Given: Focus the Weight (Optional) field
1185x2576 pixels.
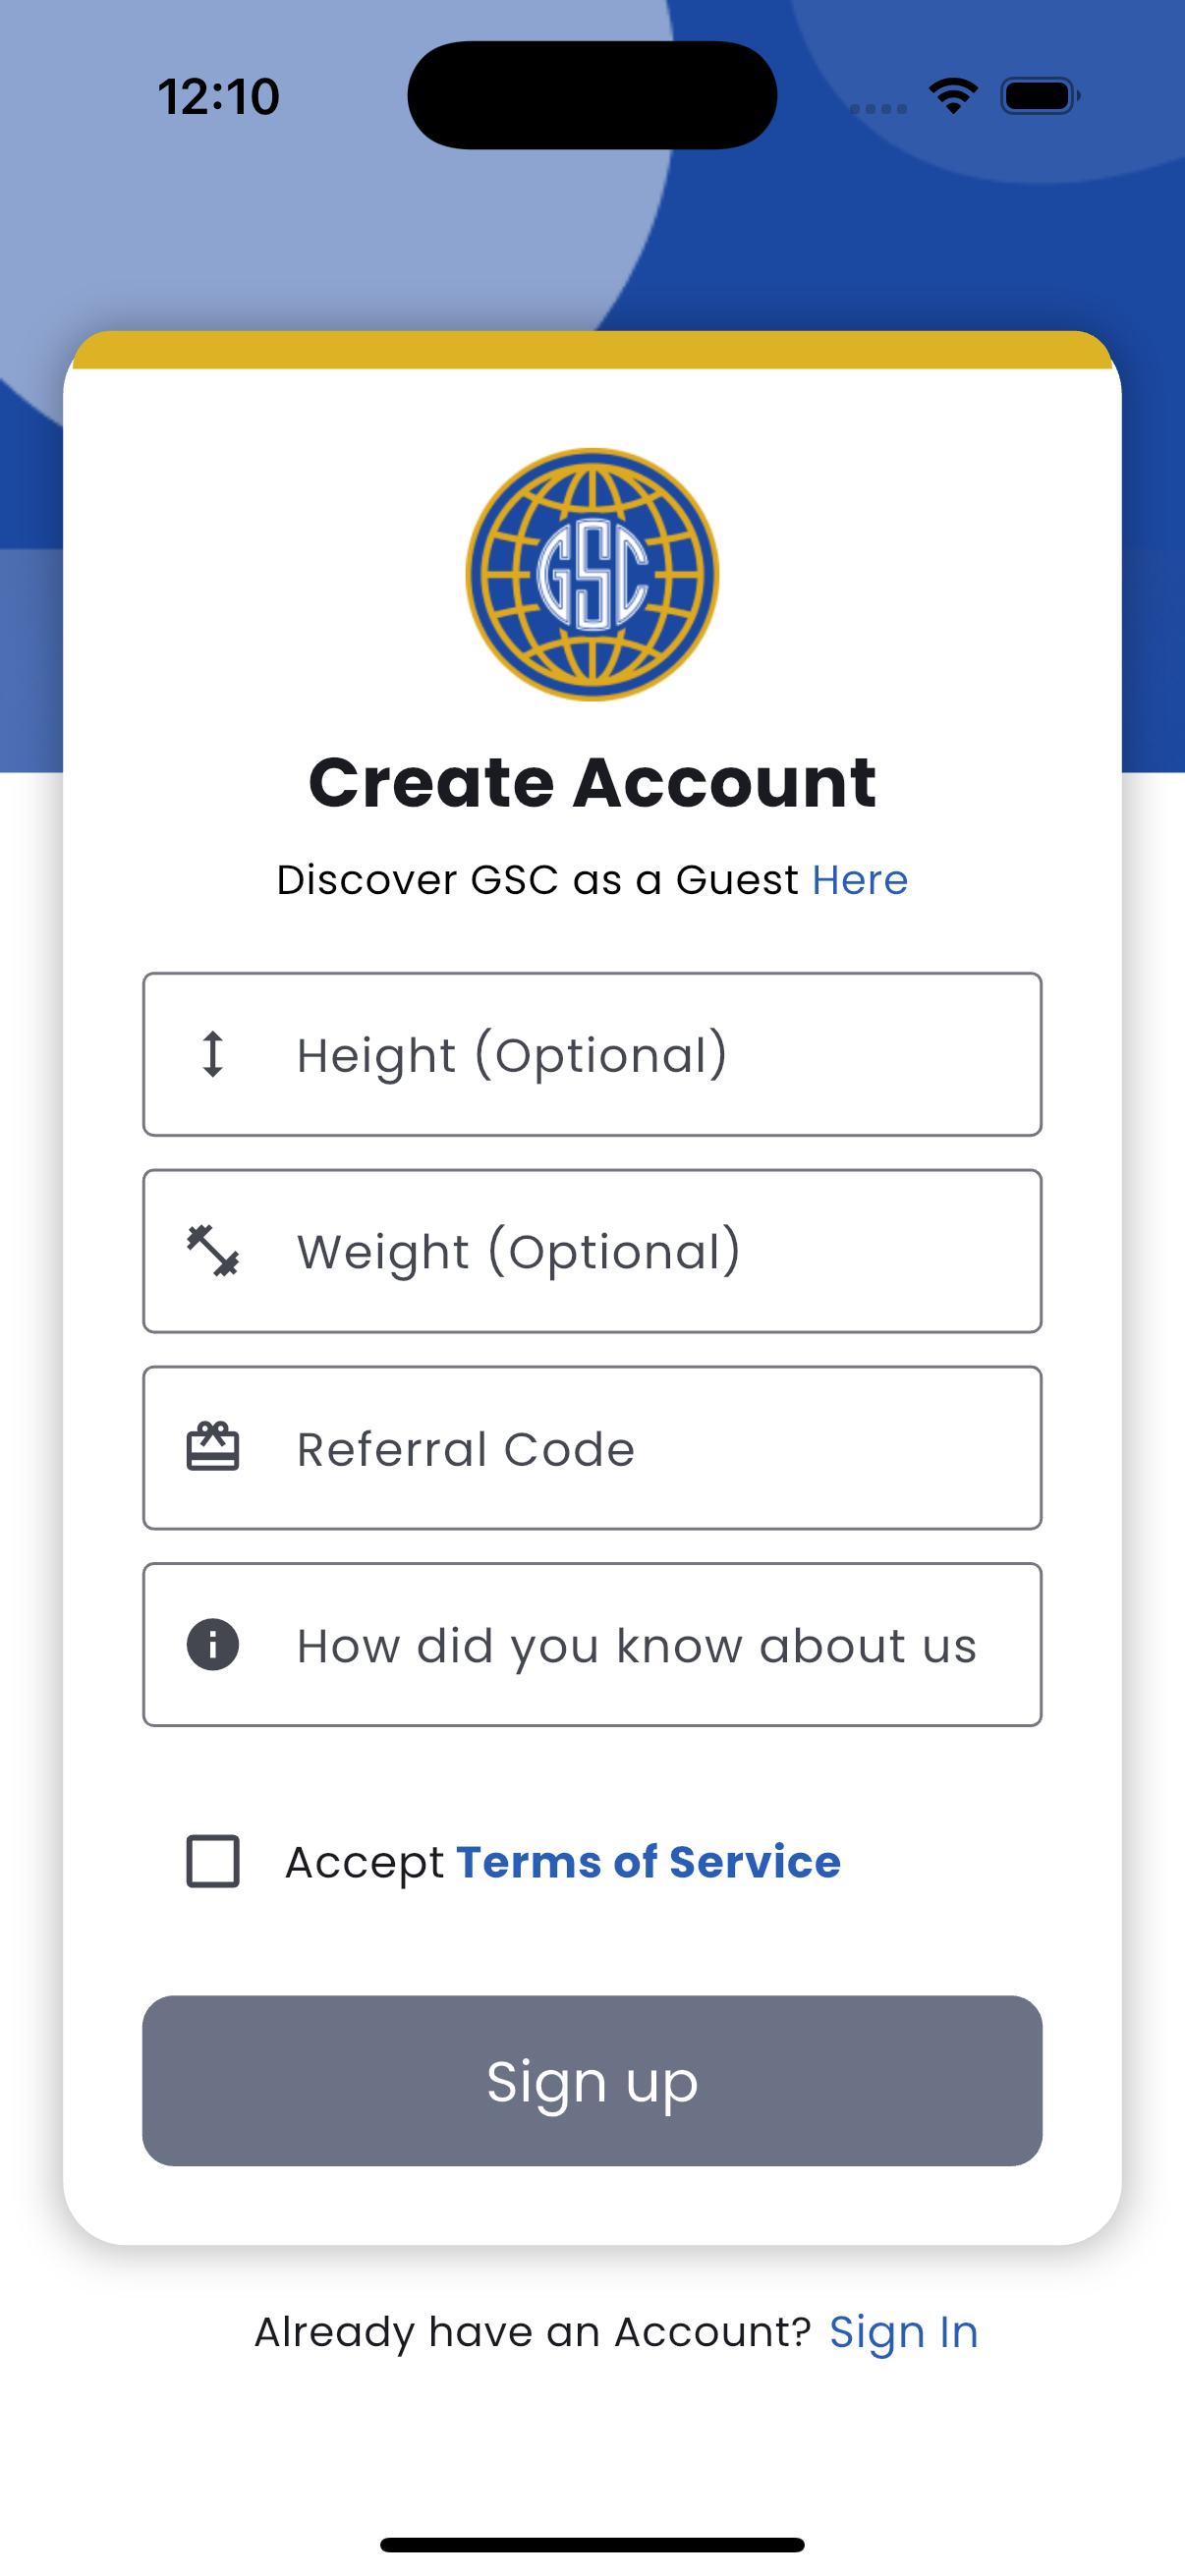Looking at the screenshot, I should coord(592,1251).
